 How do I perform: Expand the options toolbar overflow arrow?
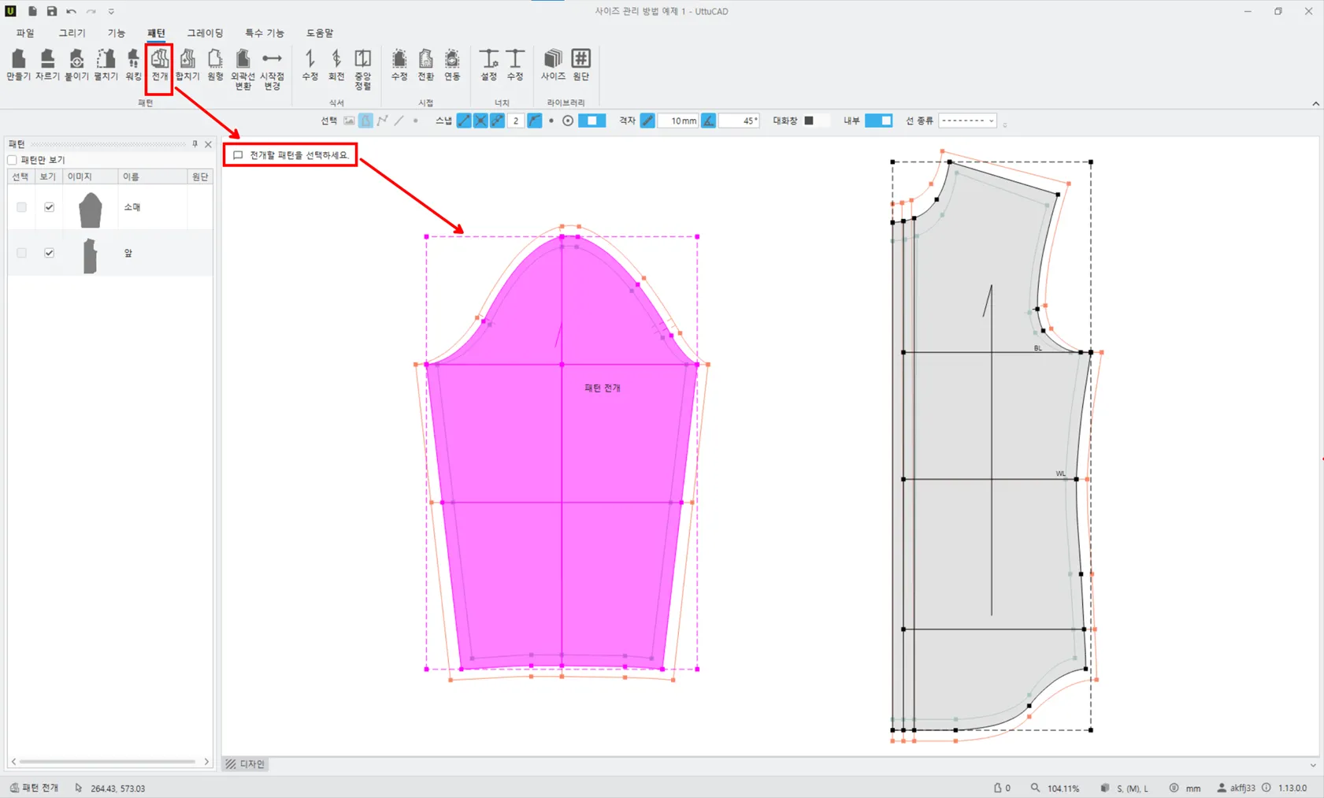[x=1005, y=124]
